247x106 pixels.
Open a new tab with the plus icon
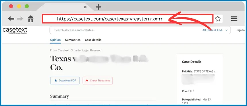tap(99, 7)
